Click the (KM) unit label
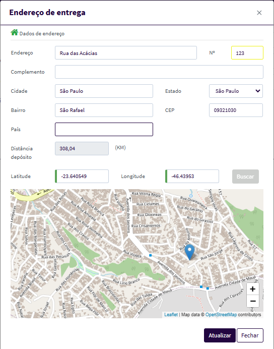The image size is (274, 349). tap(120, 148)
